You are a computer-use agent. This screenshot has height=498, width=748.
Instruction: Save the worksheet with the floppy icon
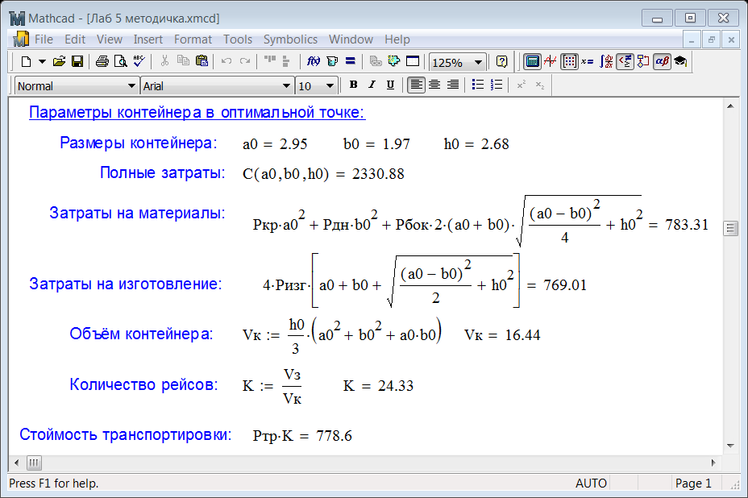tap(77, 61)
